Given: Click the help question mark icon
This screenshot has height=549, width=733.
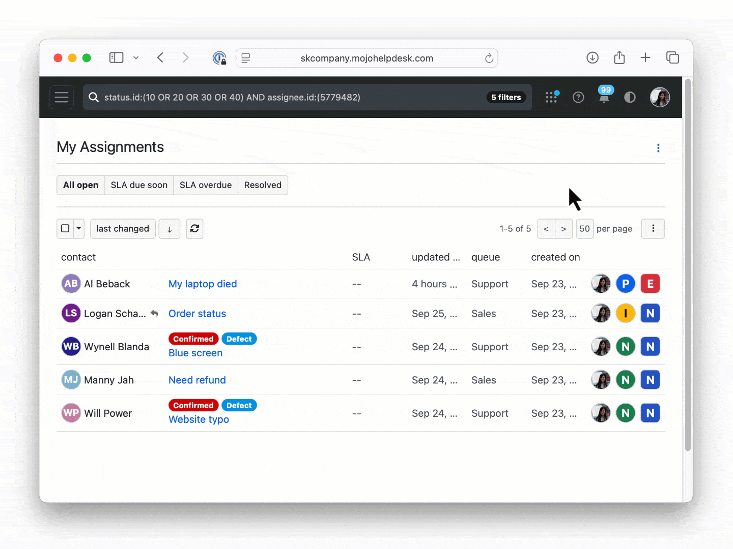Looking at the screenshot, I should tap(578, 97).
